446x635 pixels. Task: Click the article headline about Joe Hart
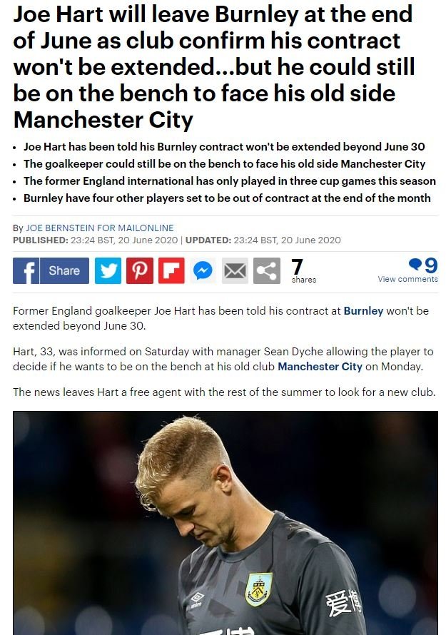point(214,67)
